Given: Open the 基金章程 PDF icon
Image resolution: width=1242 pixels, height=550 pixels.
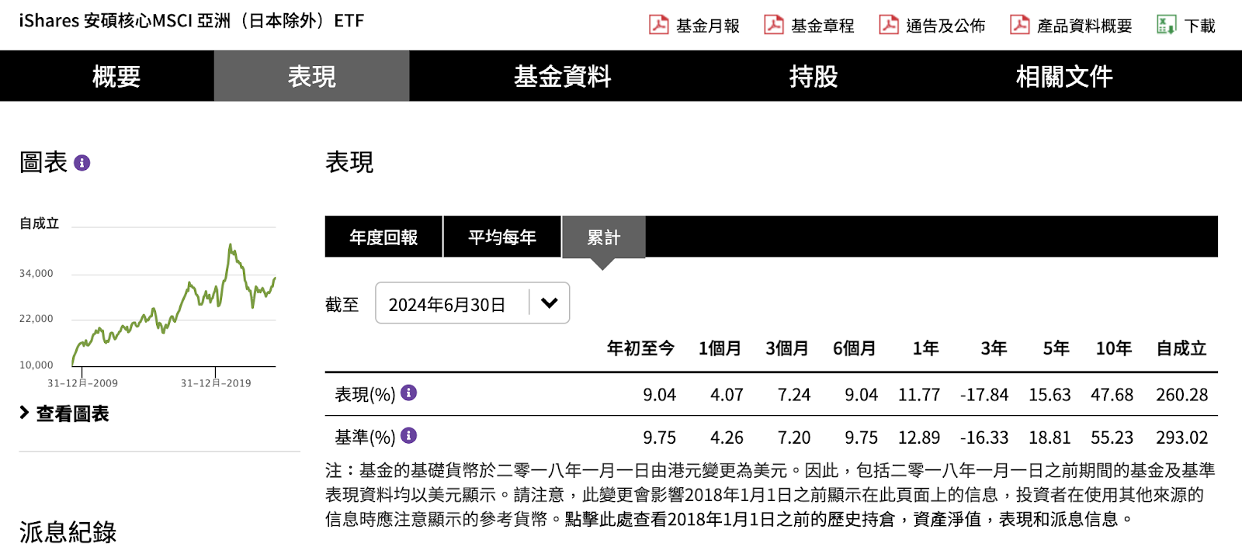Looking at the screenshot, I should point(773,25).
